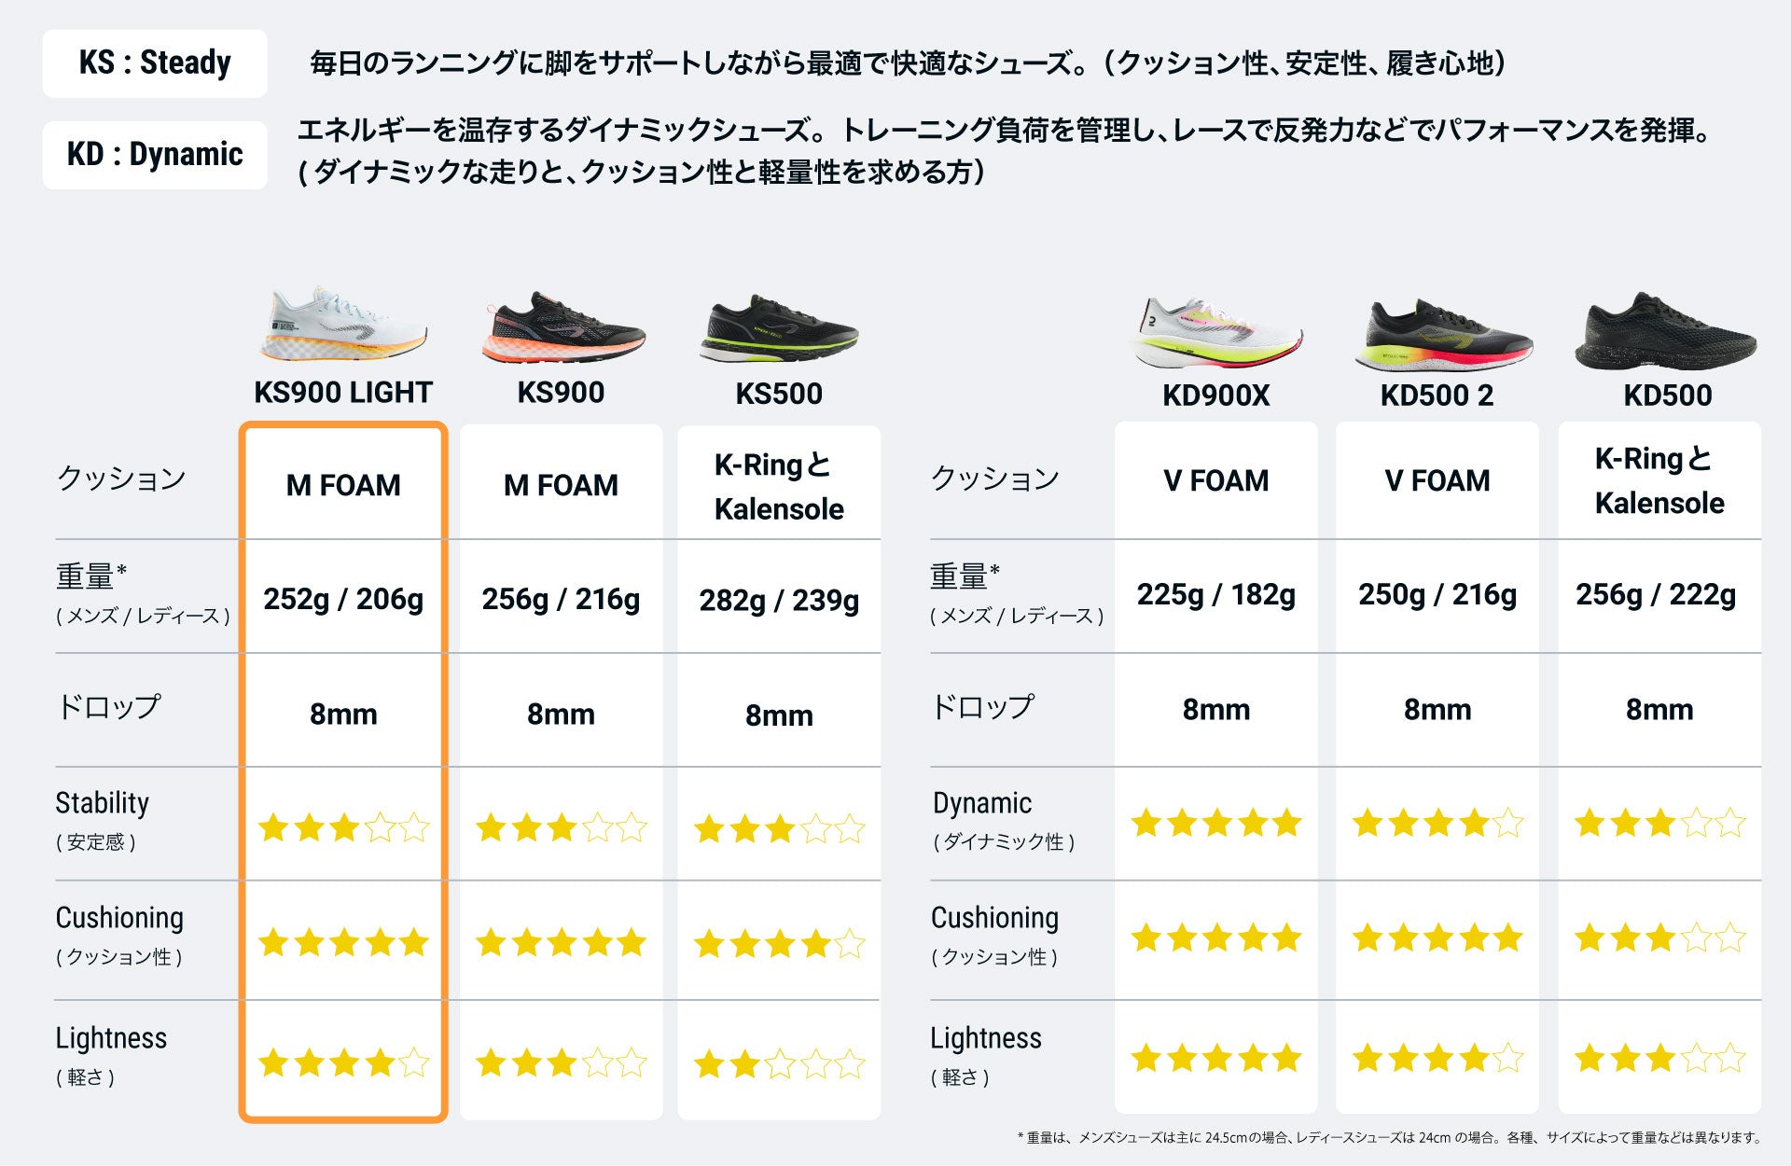Click the KS900 LIGHT shoe image
This screenshot has width=1791, height=1166.
[343, 325]
